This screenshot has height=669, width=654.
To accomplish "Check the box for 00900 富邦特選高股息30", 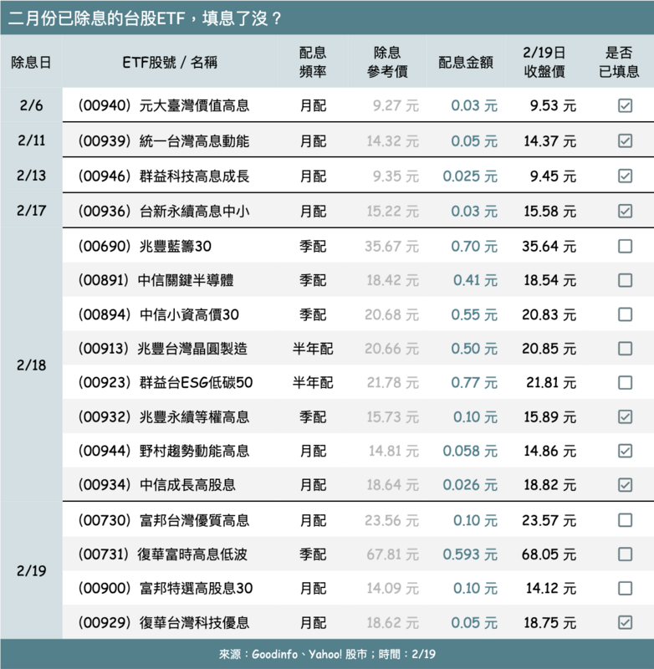I will (x=625, y=588).
